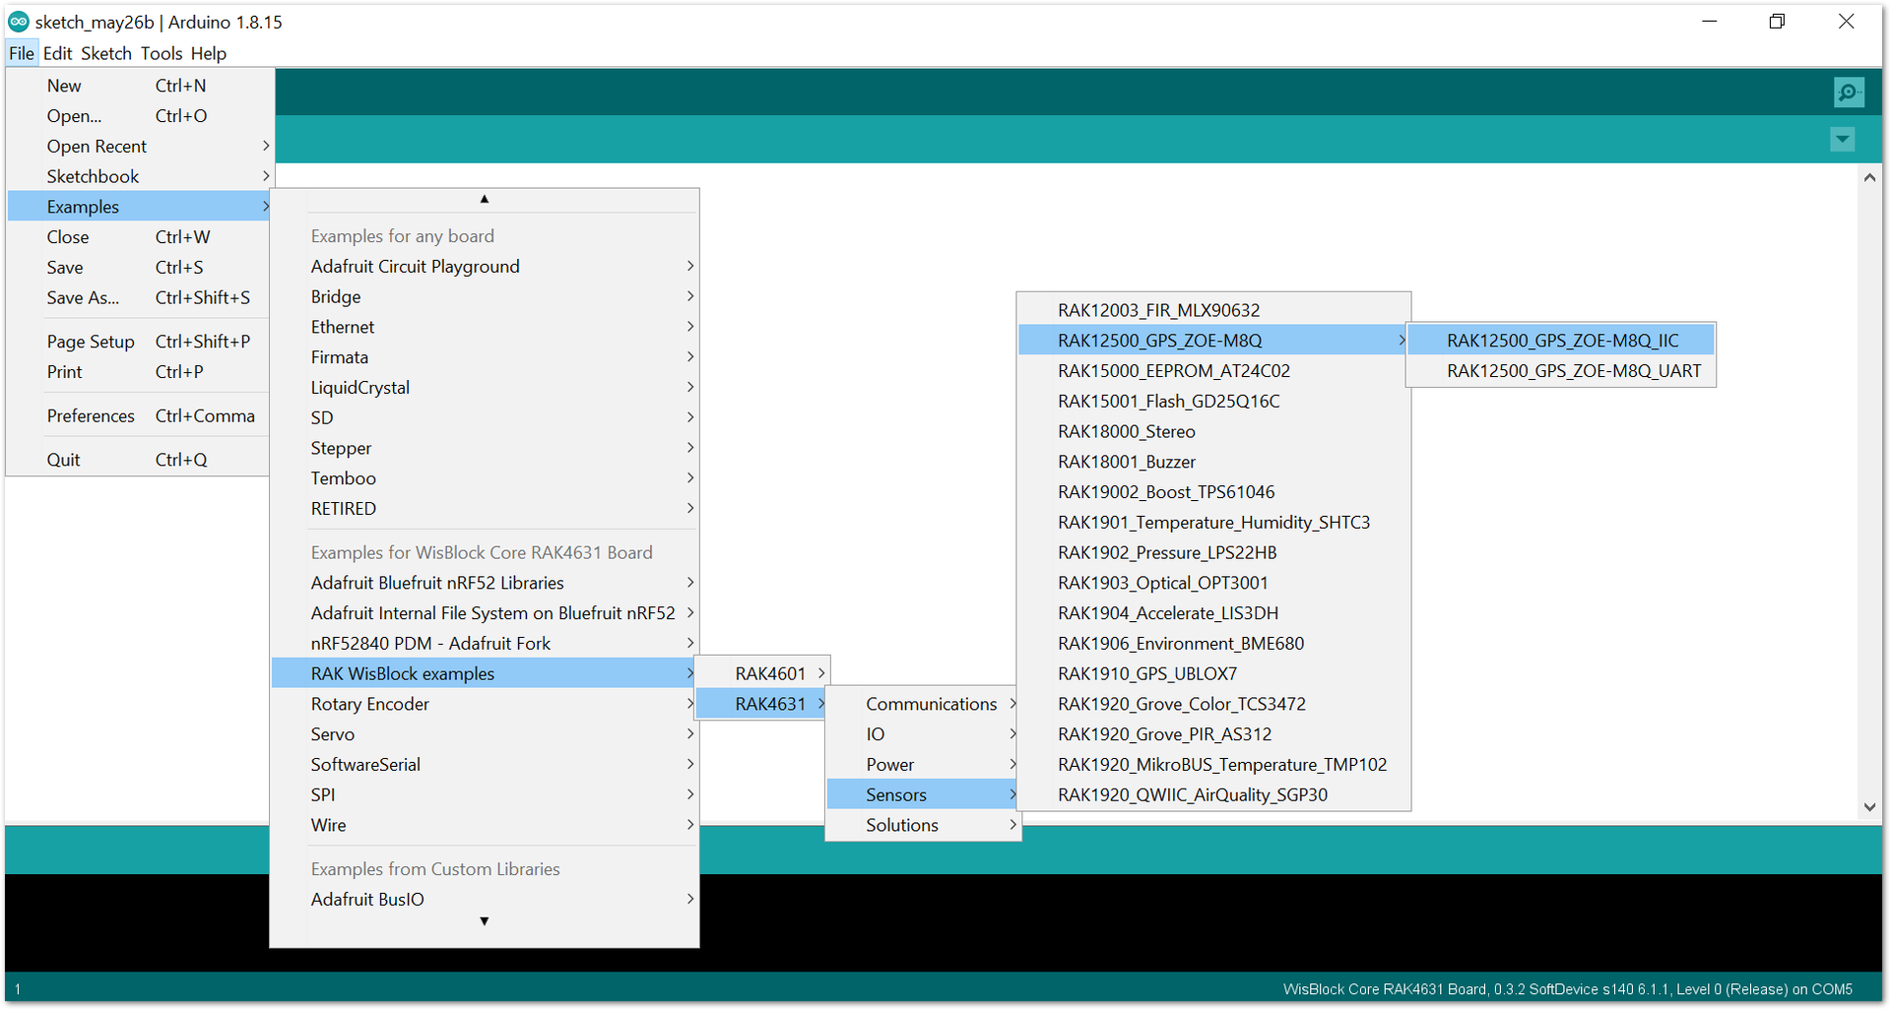The width and height of the screenshot is (1891, 1010).
Task: Open RAK1906_Environment_BME680 example
Action: click(x=1213, y=644)
